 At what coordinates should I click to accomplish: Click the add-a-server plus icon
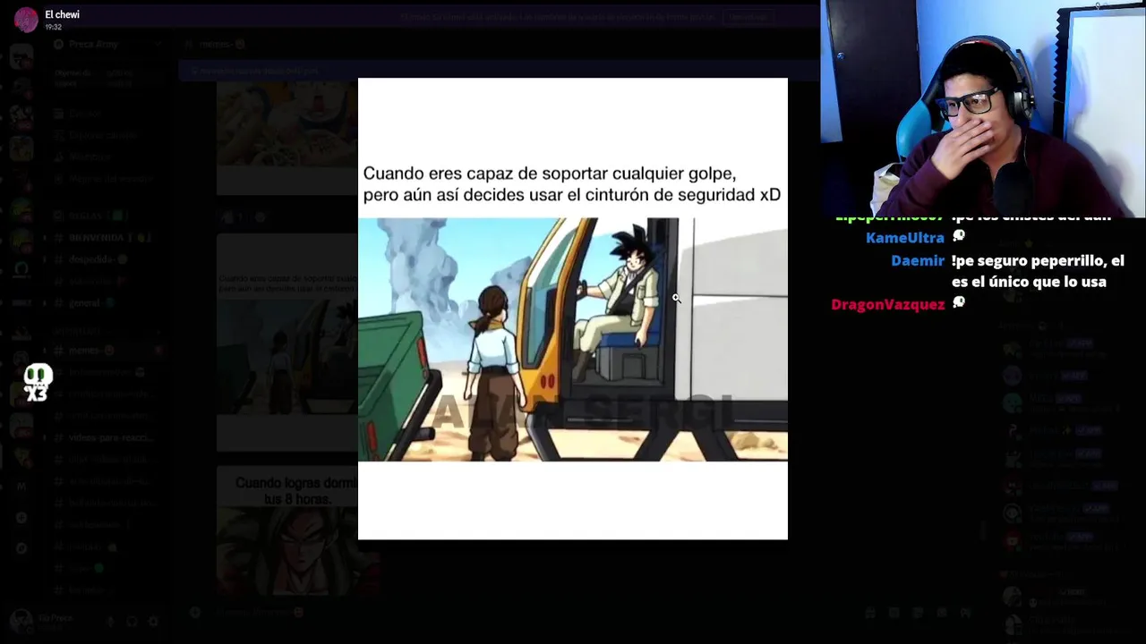(x=21, y=518)
